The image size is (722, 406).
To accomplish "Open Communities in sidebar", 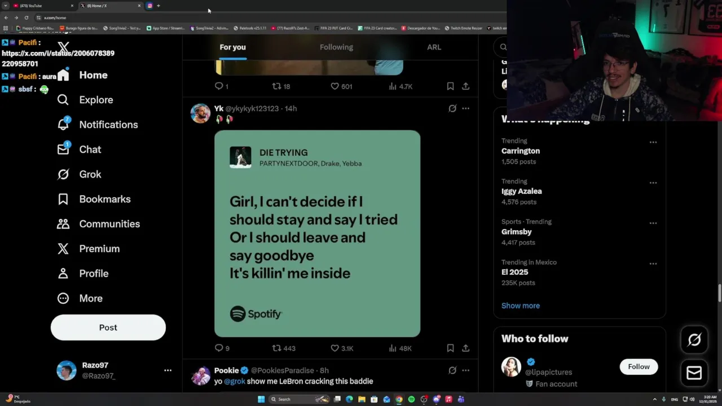I will pos(98,224).
